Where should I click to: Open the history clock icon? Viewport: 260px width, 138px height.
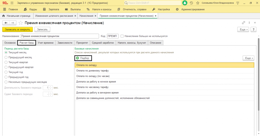[191, 3]
